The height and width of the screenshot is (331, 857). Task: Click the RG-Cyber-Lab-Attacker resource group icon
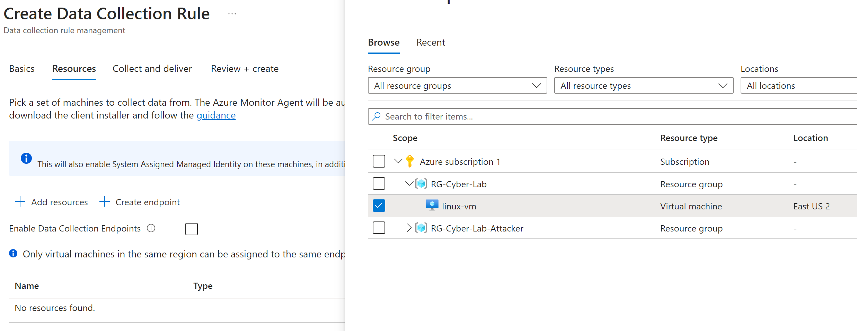(421, 228)
